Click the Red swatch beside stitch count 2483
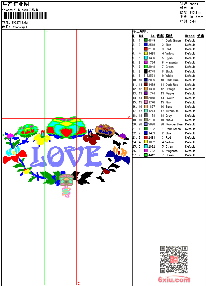 146,137
